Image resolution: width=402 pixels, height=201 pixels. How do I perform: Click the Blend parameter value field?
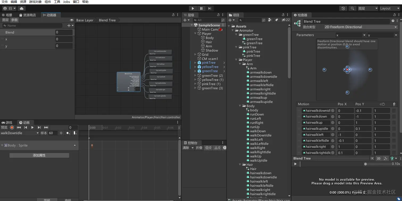[64, 32]
